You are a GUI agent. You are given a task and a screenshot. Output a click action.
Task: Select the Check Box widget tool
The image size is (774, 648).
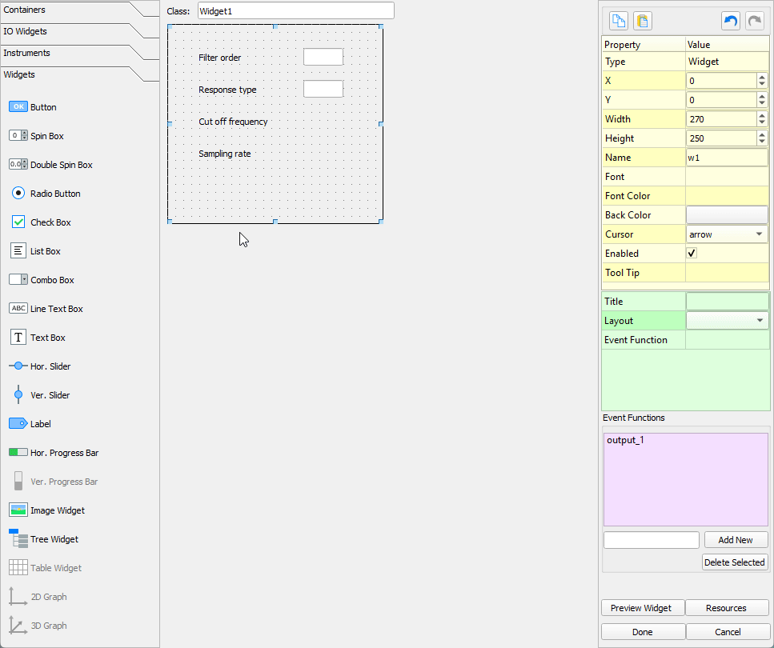pyautogui.click(x=46, y=222)
